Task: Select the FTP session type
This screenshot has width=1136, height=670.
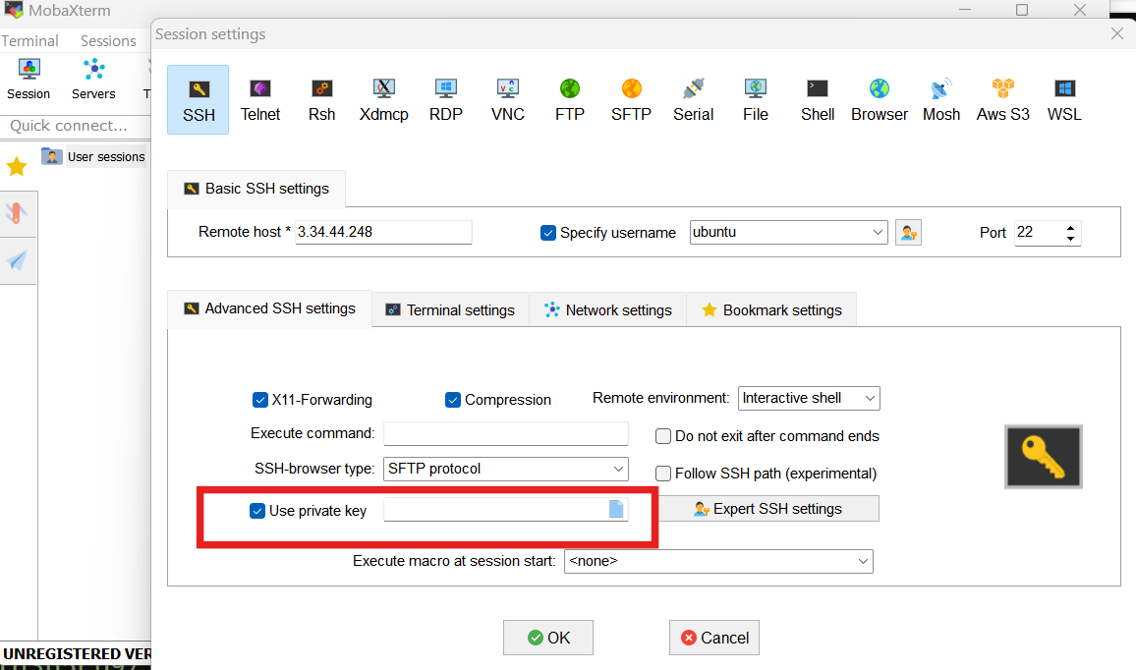Action: click(x=570, y=100)
